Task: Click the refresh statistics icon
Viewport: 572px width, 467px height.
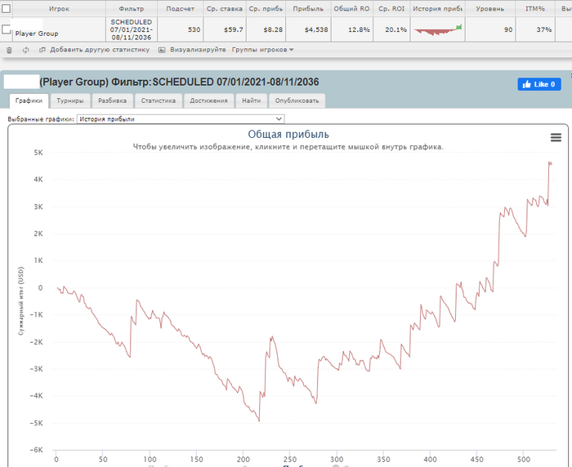Action: click(25, 50)
